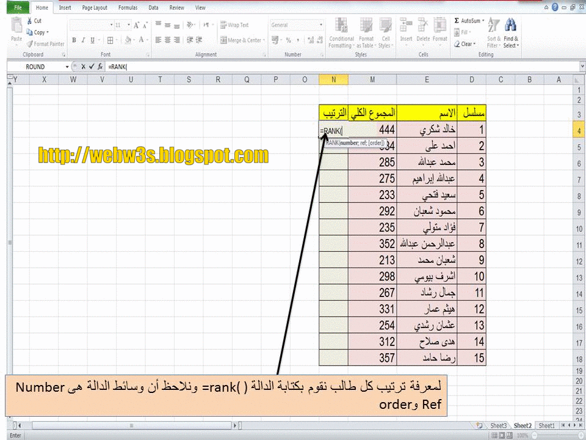Click the Cut scissors icon

tap(29, 21)
